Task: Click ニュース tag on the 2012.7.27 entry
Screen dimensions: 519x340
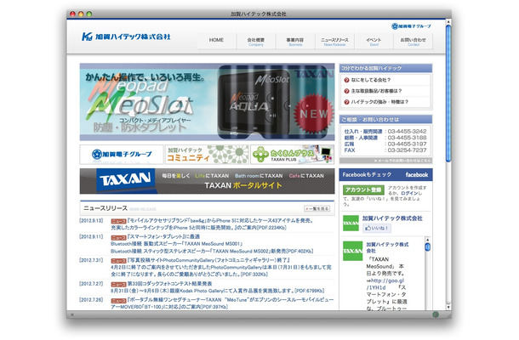Action: tap(118, 285)
